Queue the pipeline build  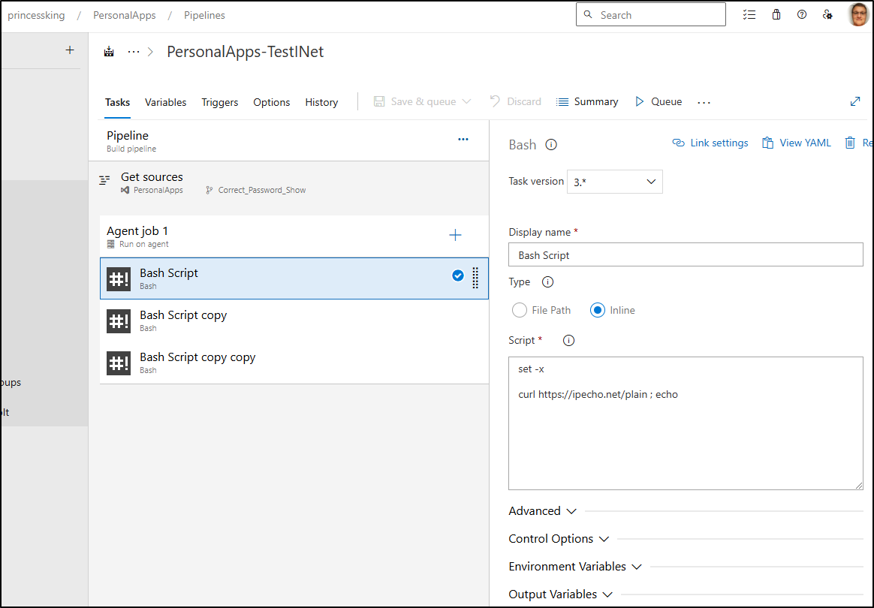pos(659,101)
